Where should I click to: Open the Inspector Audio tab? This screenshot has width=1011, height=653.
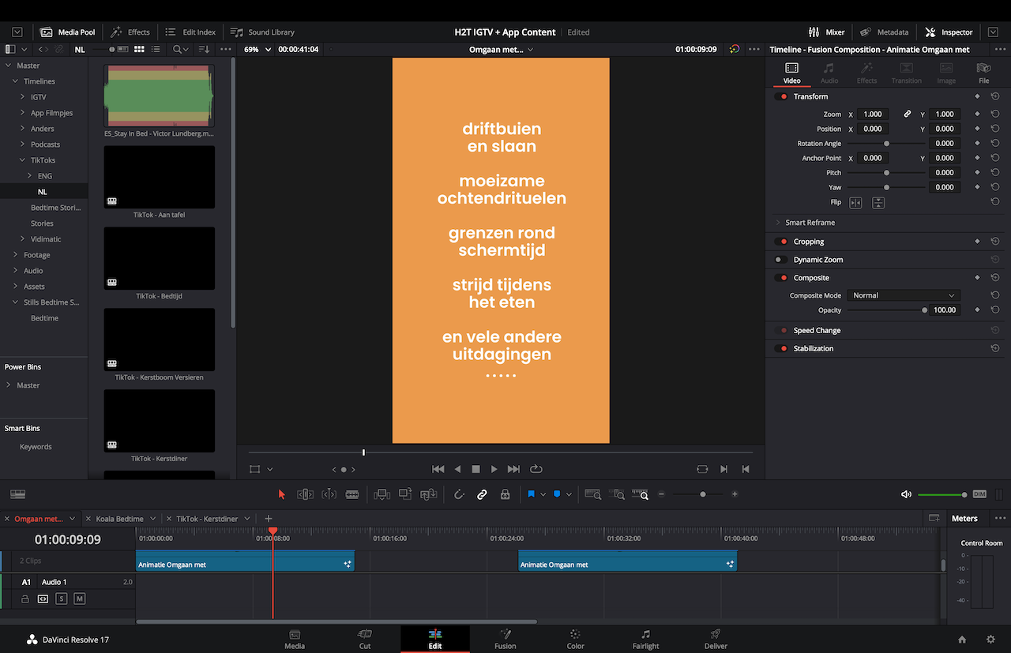pos(829,73)
